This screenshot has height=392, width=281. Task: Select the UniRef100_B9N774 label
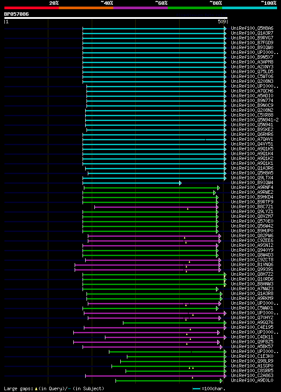click(x=252, y=101)
